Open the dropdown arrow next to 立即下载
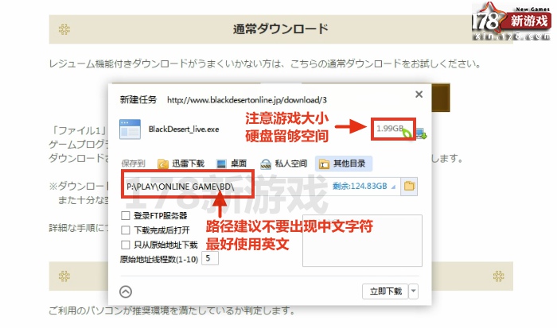This screenshot has height=328, width=557. tap(414, 291)
